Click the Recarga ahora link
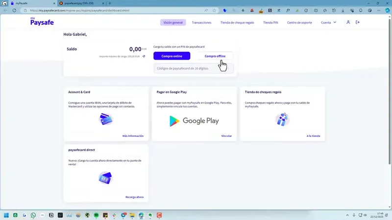 pyautogui.click(x=134, y=197)
